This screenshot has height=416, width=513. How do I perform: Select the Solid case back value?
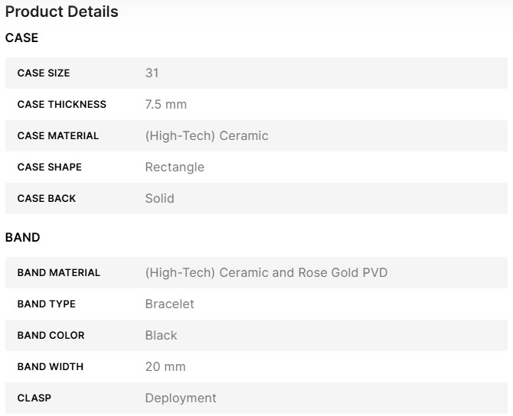click(x=159, y=199)
